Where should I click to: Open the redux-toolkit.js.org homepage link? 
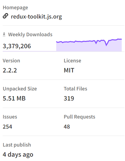point(36,17)
